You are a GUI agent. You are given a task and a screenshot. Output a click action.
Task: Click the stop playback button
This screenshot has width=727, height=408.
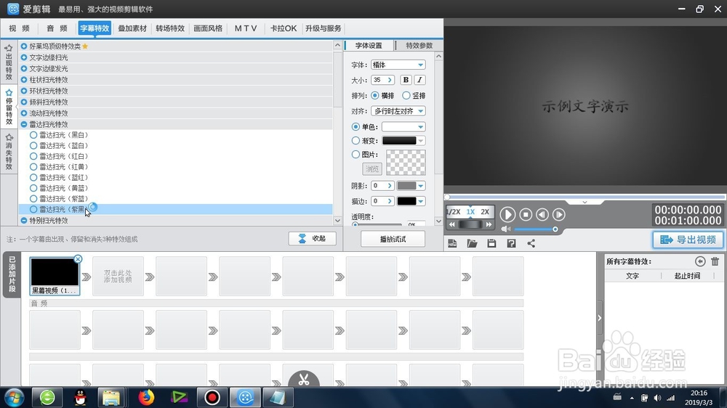click(x=526, y=214)
